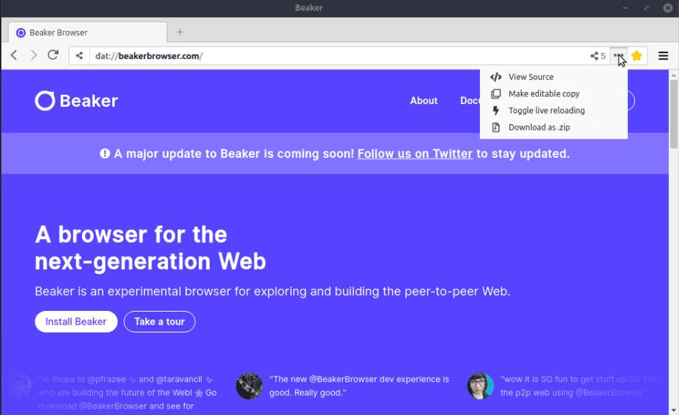Click the avatar beside the dev experience quote
This screenshot has width=679, height=415.
pos(249,386)
